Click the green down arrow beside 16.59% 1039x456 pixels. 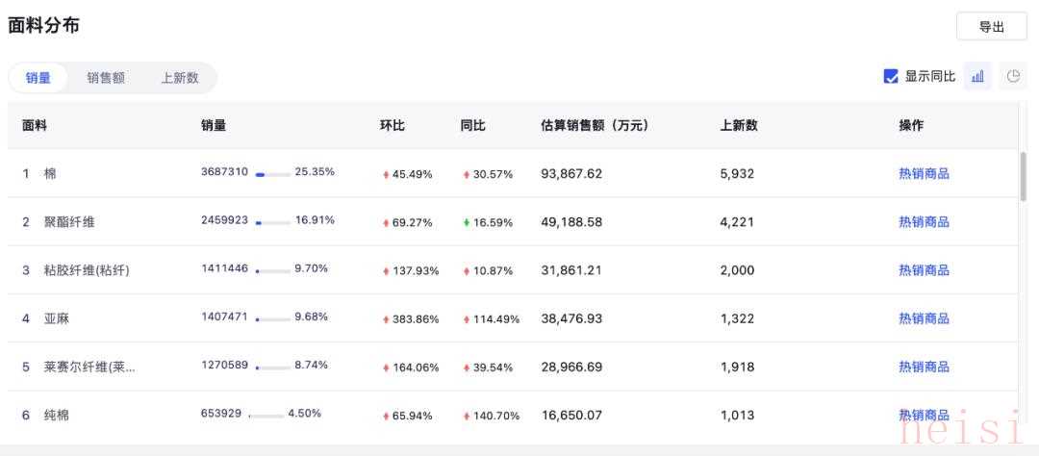tap(467, 223)
